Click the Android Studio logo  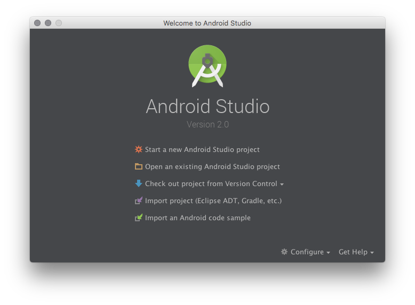207,66
